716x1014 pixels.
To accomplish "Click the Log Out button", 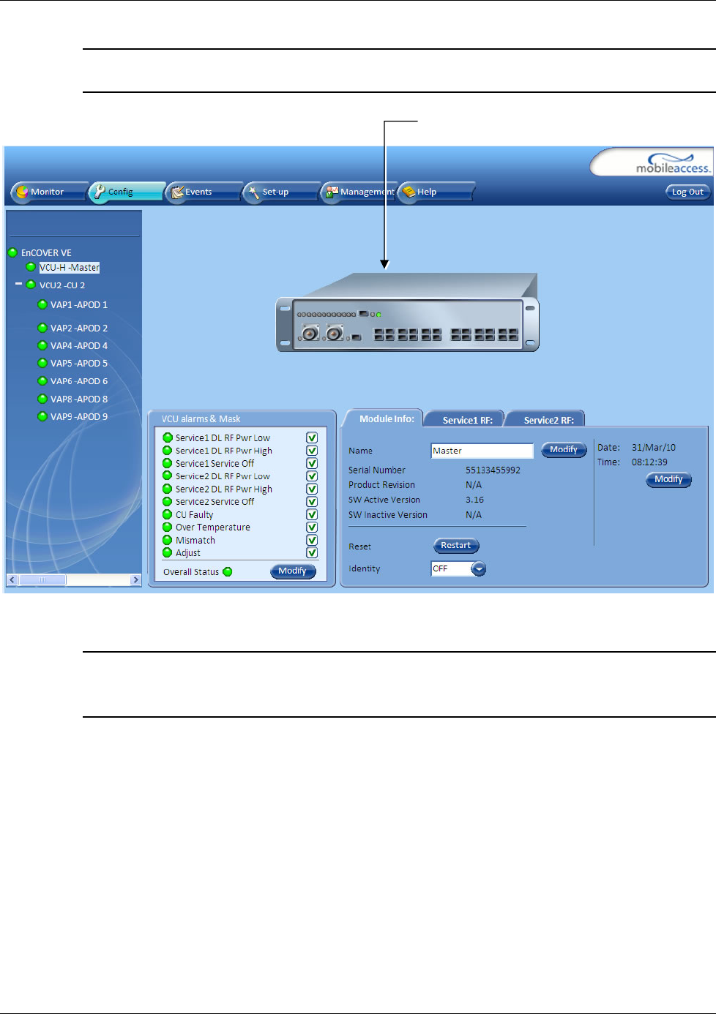I will 687,192.
